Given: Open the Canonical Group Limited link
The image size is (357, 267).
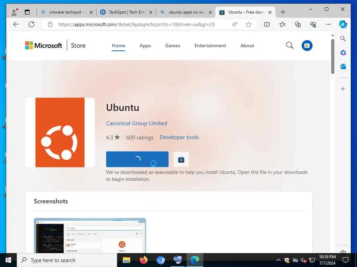Looking at the screenshot, I should [137, 123].
